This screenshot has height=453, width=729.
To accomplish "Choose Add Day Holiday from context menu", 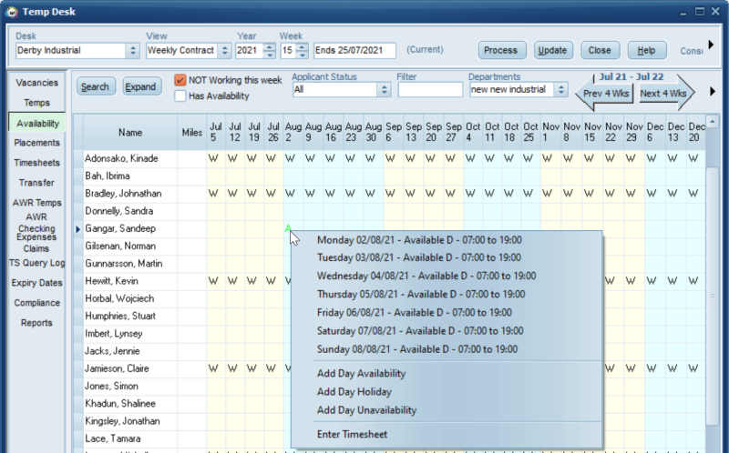I will tap(354, 392).
